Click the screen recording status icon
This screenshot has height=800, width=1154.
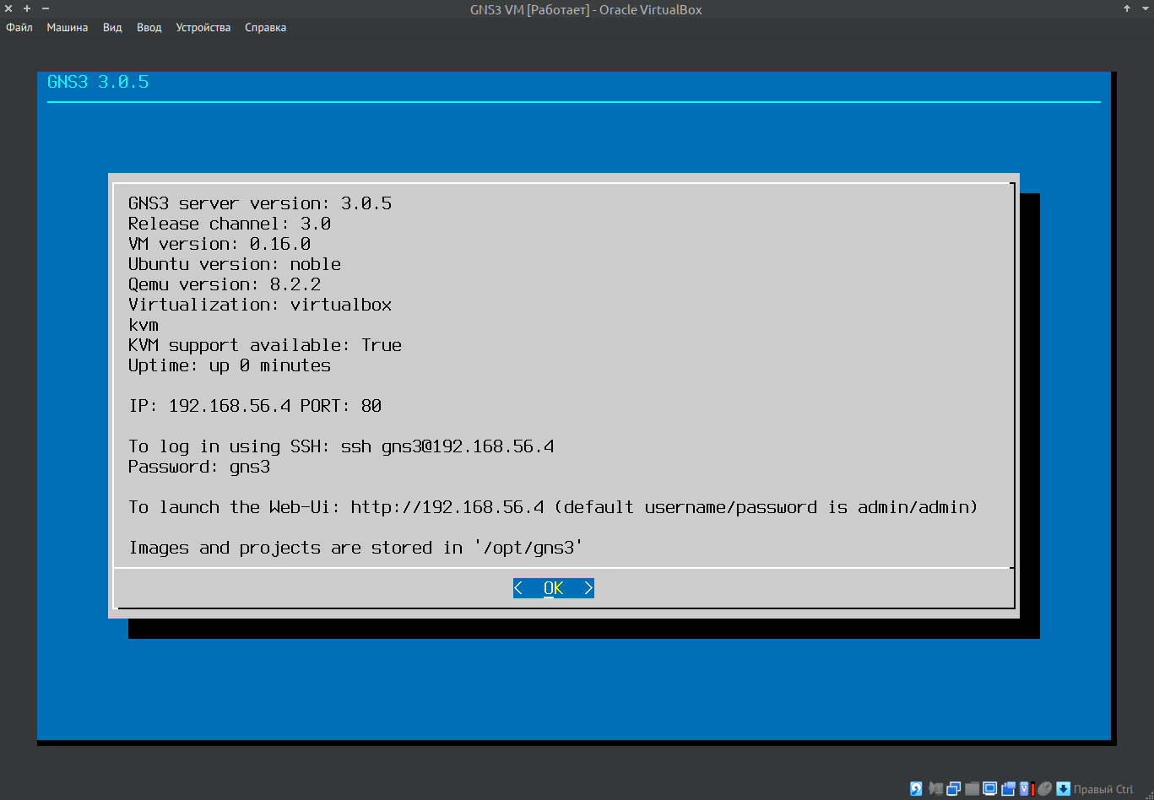1008,789
